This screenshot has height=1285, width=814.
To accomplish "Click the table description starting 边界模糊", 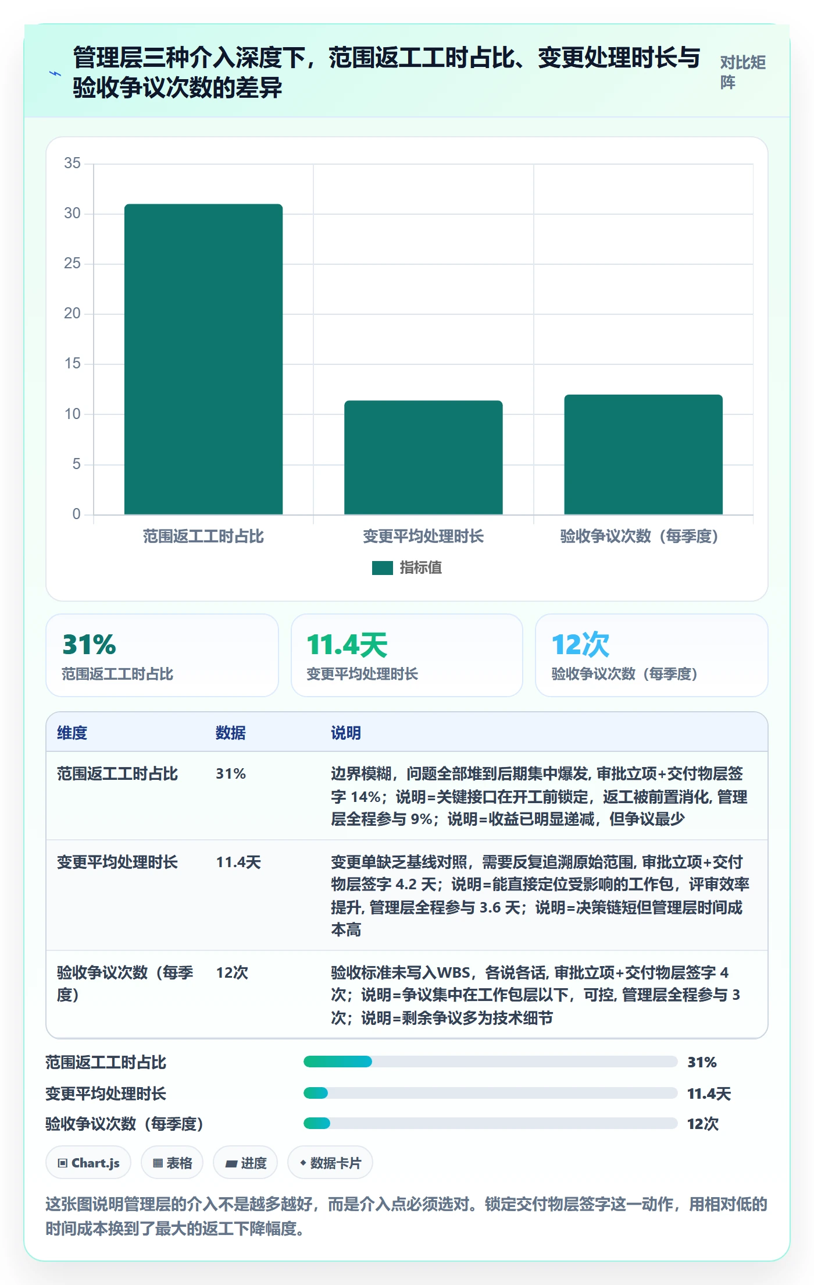I will 540,796.
